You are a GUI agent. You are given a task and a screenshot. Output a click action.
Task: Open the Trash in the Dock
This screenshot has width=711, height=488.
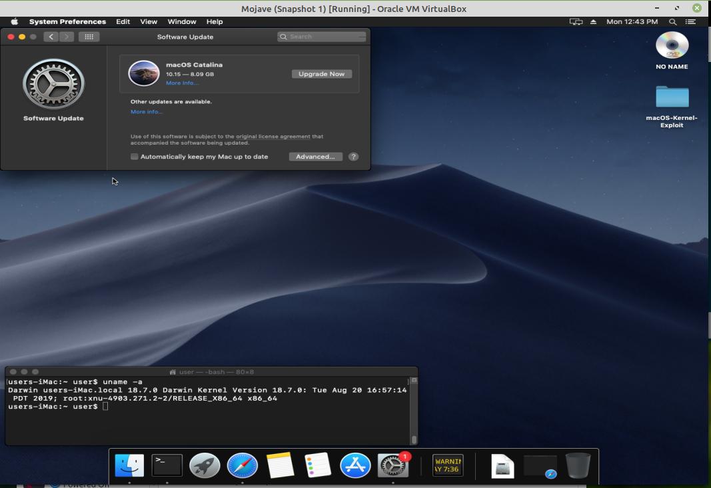(x=578, y=465)
